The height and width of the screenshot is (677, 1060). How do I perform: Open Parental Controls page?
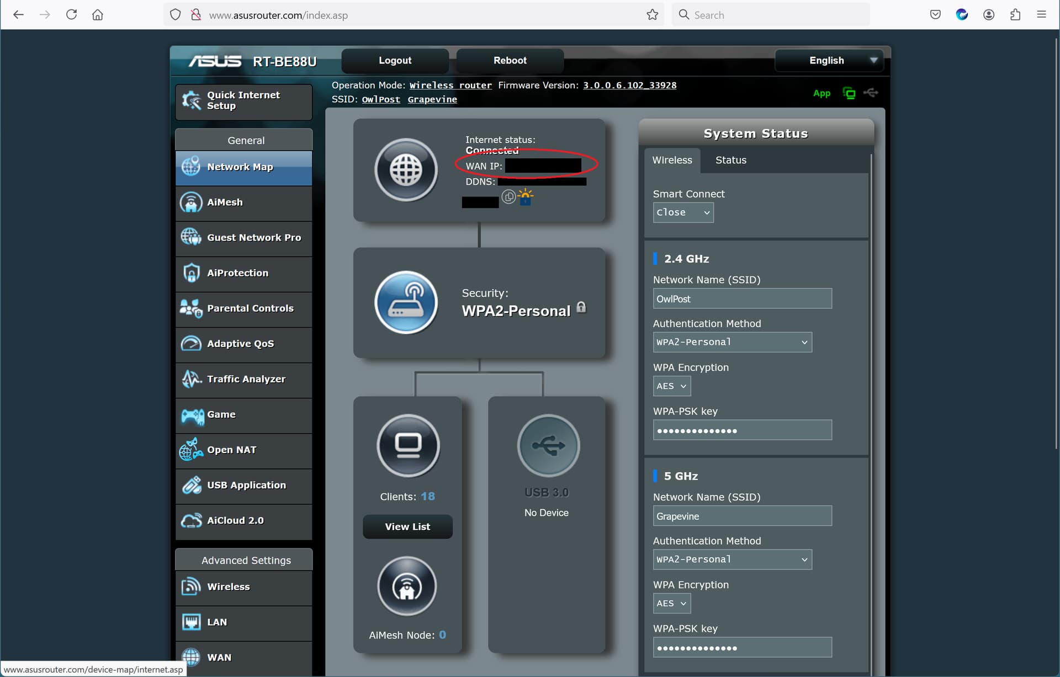[x=244, y=308]
